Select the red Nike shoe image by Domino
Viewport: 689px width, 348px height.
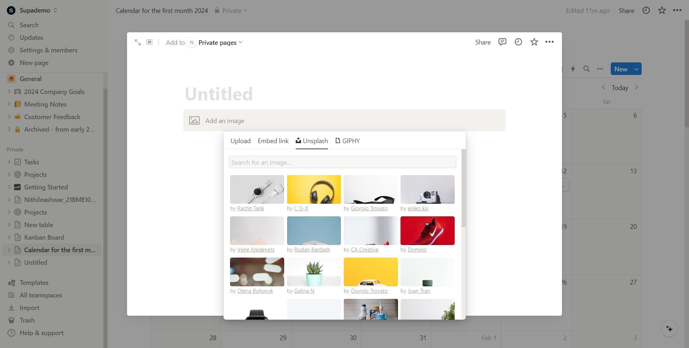[427, 230]
